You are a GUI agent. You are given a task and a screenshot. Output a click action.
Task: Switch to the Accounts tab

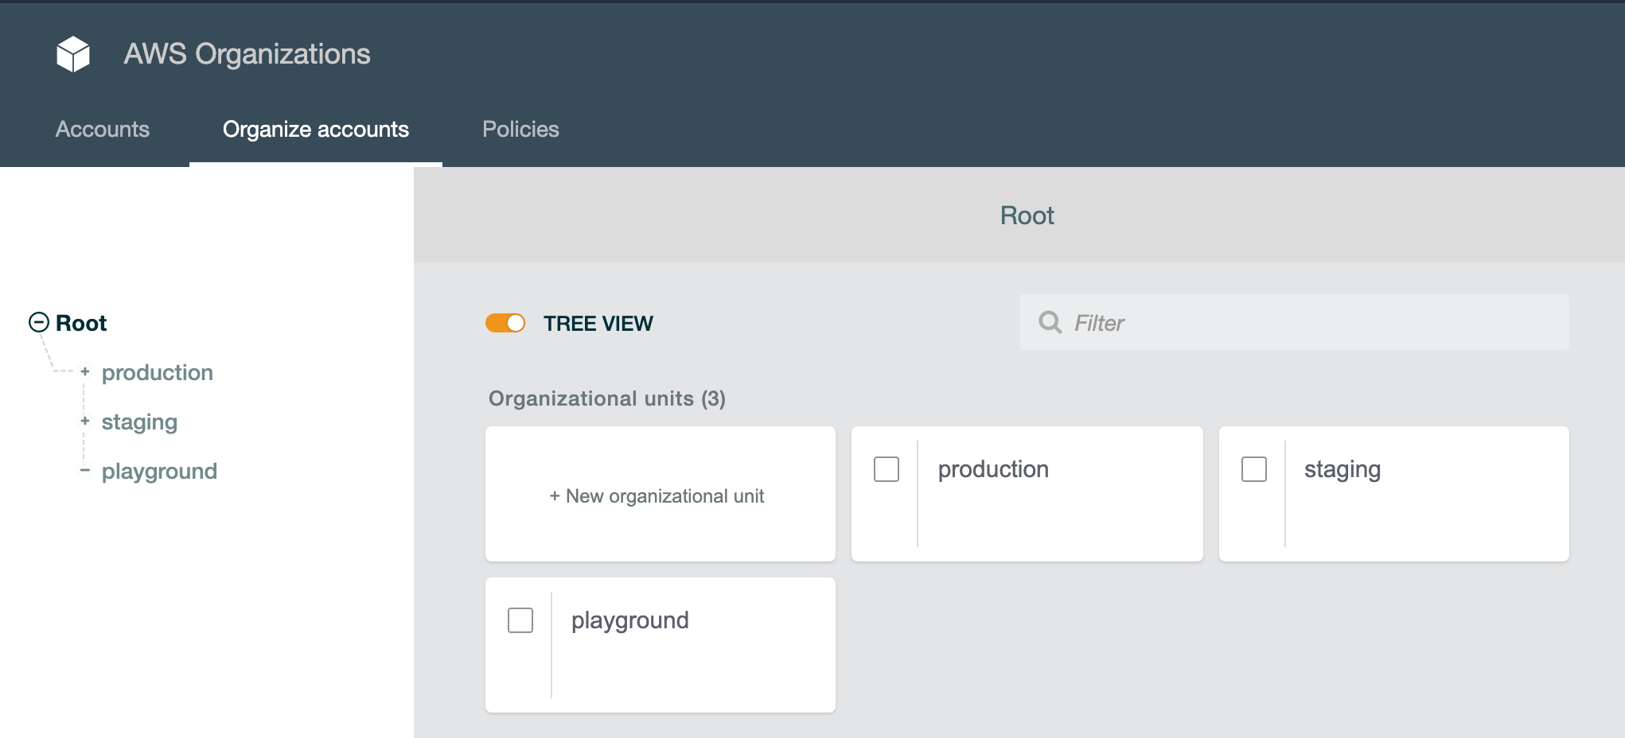pos(103,130)
